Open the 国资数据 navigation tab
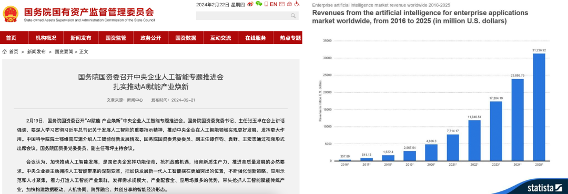 (186, 38)
